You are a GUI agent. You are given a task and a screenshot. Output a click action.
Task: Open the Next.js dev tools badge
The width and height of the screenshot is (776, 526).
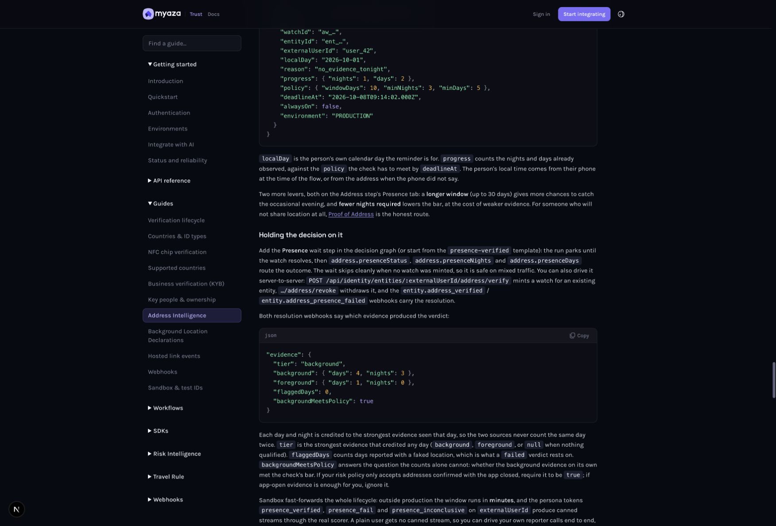(16, 509)
